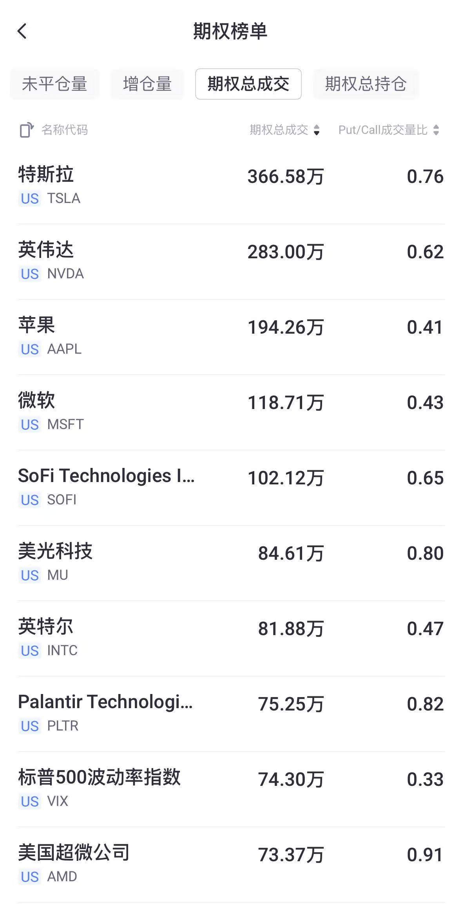The height and width of the screenshot is (904, 462).
Task: Open the 期权总持仓 tab
Action: 366,84
